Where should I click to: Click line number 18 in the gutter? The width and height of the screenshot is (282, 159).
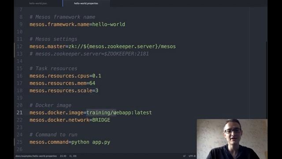[19, 91]
